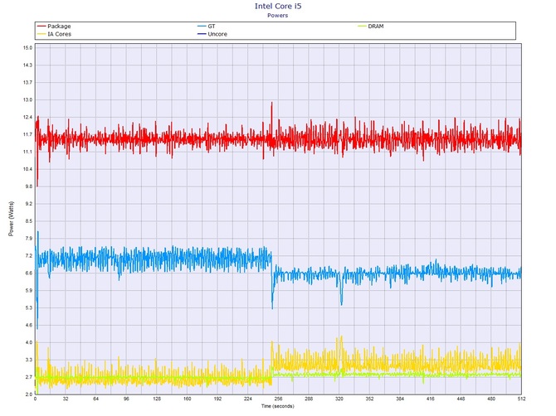Click the Intel Core i5 chart title
This screenshot has height=416, width=556.
pos(278,6)
